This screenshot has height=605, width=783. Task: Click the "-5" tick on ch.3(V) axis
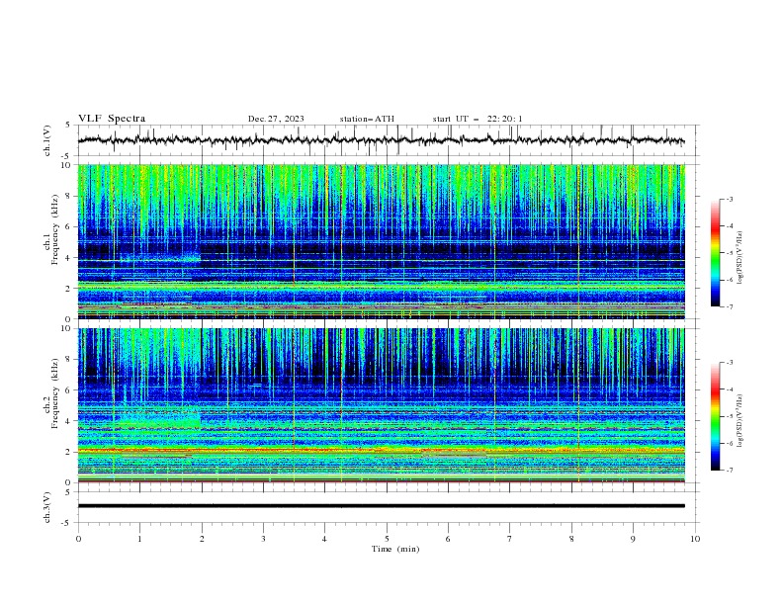(x=67, y=523)
